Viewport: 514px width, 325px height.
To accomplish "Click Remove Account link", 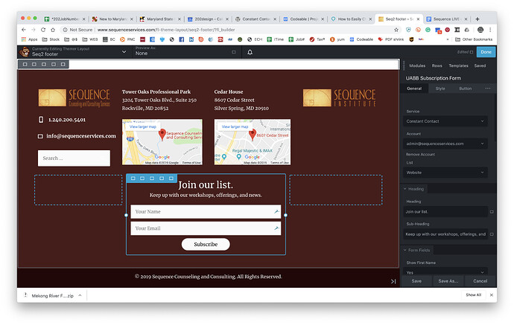I will coord(420,155).
